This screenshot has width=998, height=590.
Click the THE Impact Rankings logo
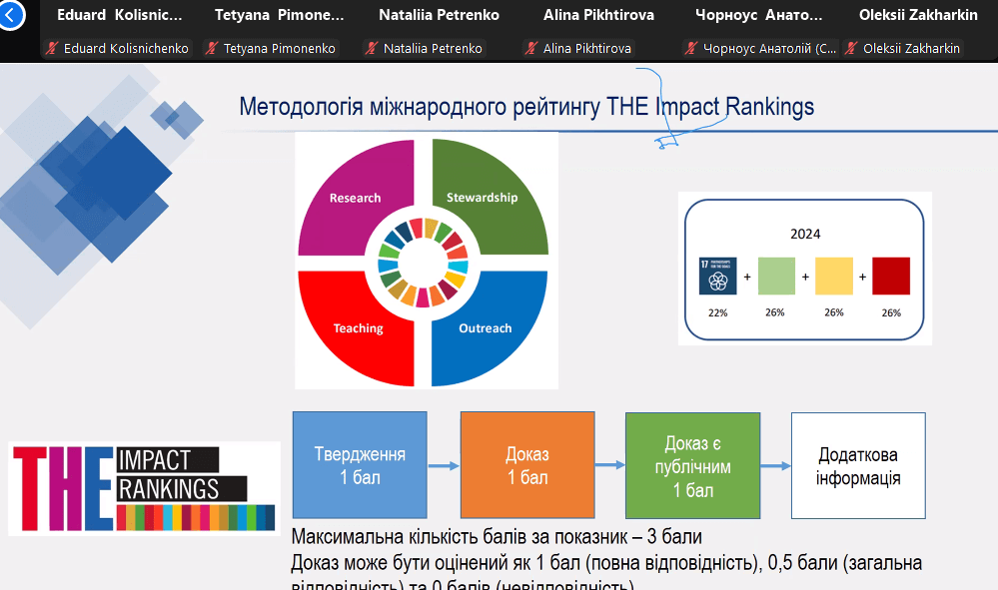pos(144,488)
